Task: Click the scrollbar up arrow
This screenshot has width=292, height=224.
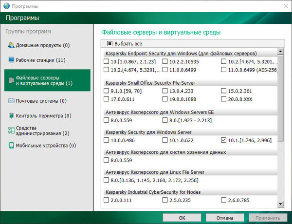Action: point(281,51)
